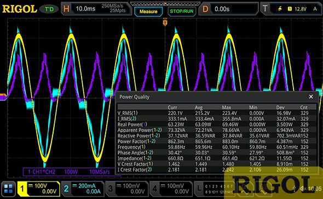Open the 10.0ms timebase setting
The height and width of the screenshot is (199, 323).
(85, 9)
